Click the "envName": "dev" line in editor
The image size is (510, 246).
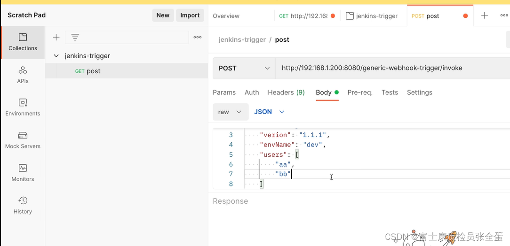[293, 145]
